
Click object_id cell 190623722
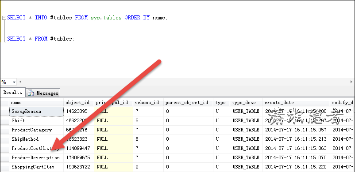click(x=79, y=167)
